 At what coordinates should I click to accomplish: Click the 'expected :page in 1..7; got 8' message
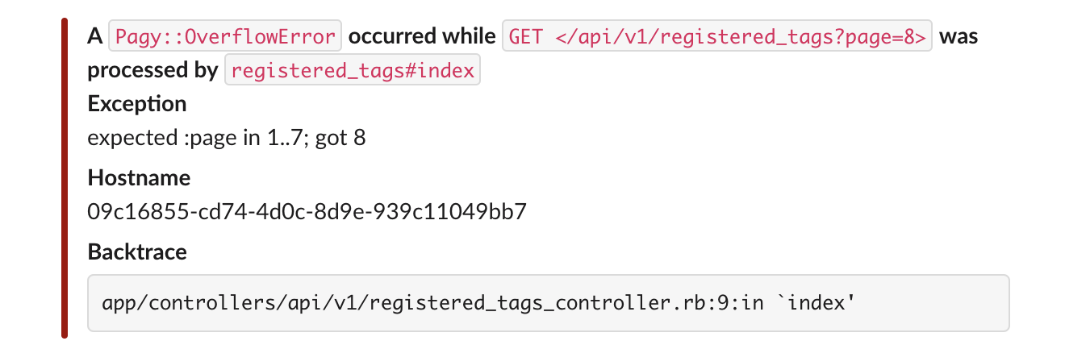[x=227, y=138]
